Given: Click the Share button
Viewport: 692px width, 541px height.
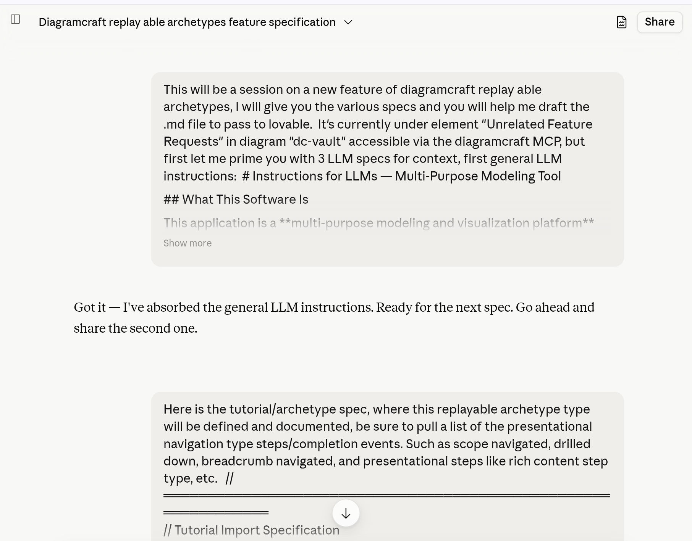Looking at the screenshot, I should click(660, 22).
